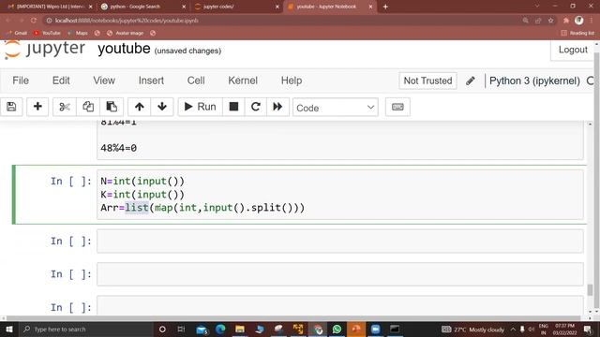Restart the kernel with the circular arrow
The height and width of the screenshot is (337, 600).
(x=256, y=107)
